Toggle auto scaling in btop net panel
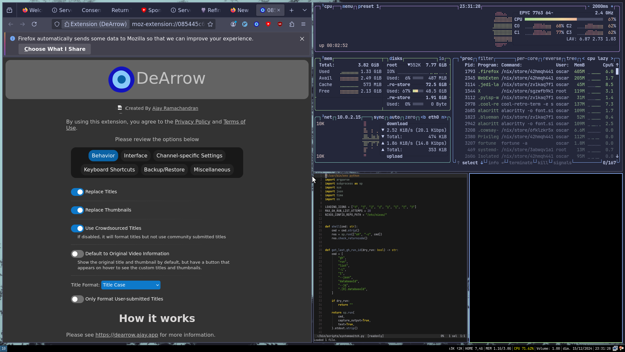The height and width of the screenshot is (352, 625). [x=395, y=117]
